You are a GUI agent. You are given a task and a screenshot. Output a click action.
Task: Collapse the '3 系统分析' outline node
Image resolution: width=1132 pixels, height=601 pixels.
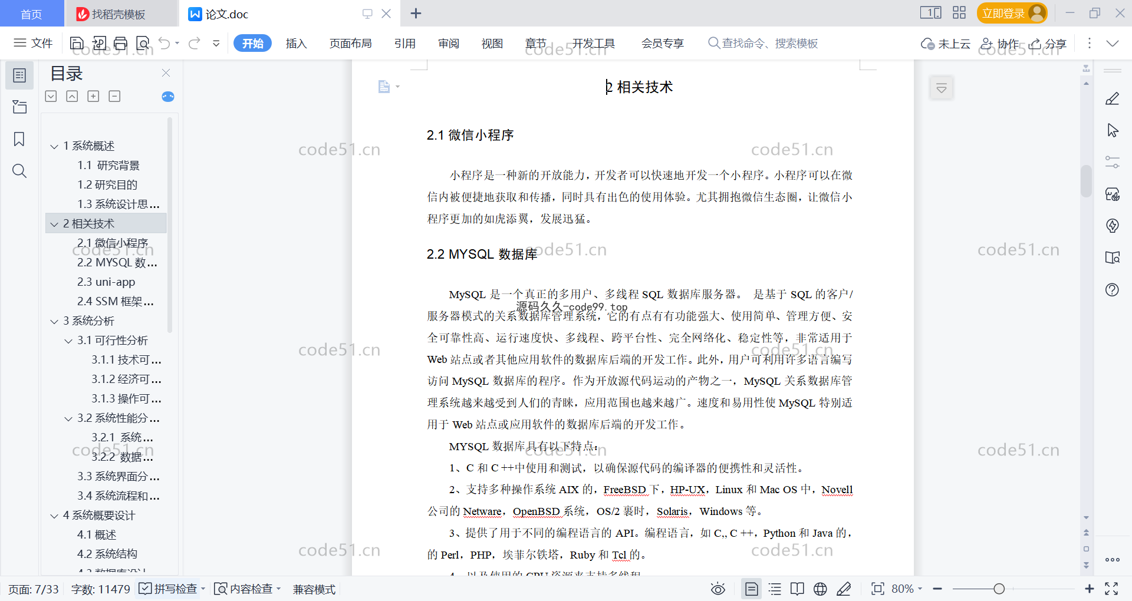[54, 321]
